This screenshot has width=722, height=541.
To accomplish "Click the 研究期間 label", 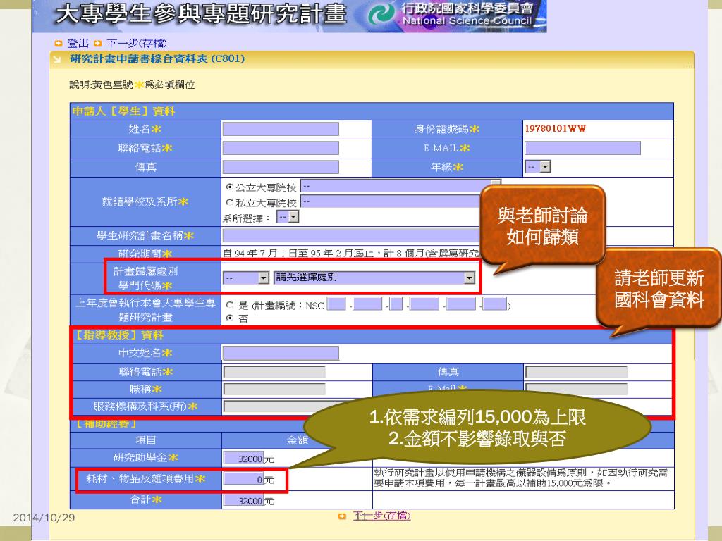I will pyautogui.click(x=145, y=254).
